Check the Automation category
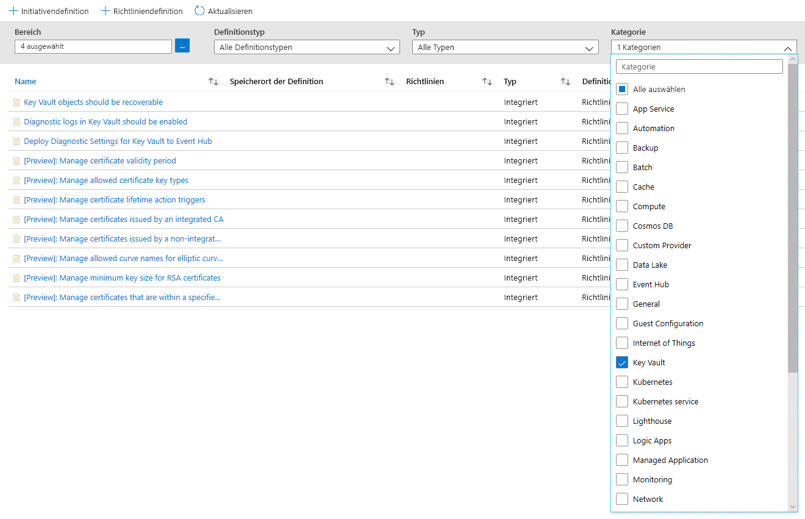 tap(622, 128)
